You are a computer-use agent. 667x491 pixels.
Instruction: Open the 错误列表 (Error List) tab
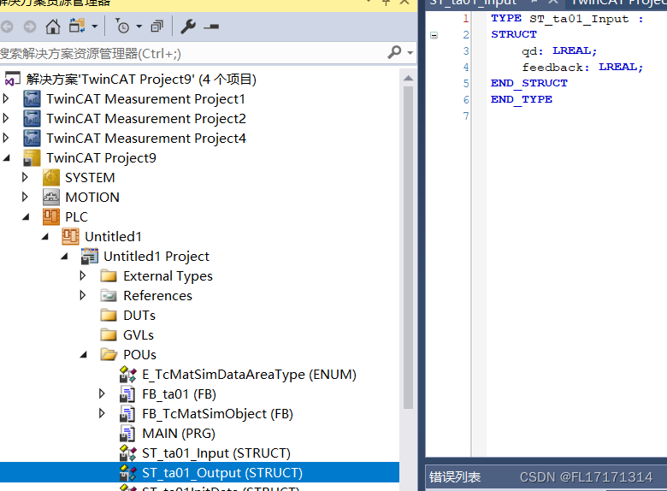click(455, 477)
